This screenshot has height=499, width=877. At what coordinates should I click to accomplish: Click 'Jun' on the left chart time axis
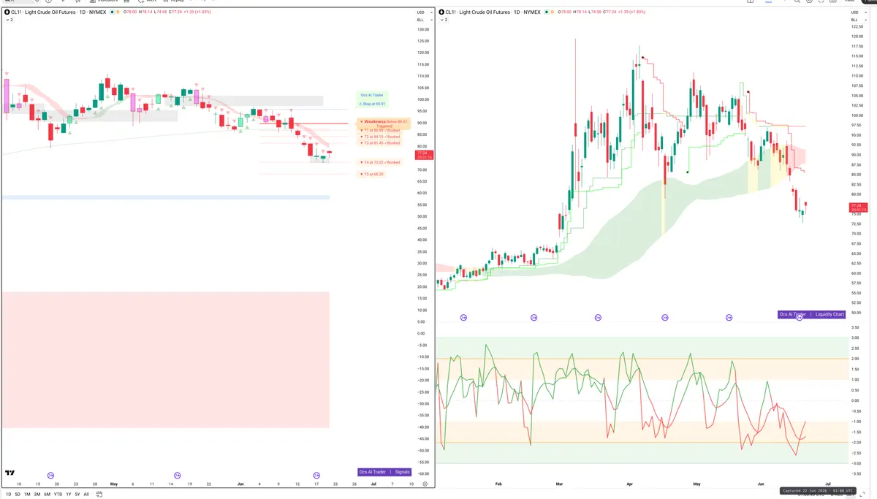tap(241, 484)
